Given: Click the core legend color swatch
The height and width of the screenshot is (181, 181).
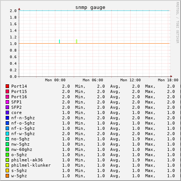Looking at the screenshot, I should click(8, 113).
